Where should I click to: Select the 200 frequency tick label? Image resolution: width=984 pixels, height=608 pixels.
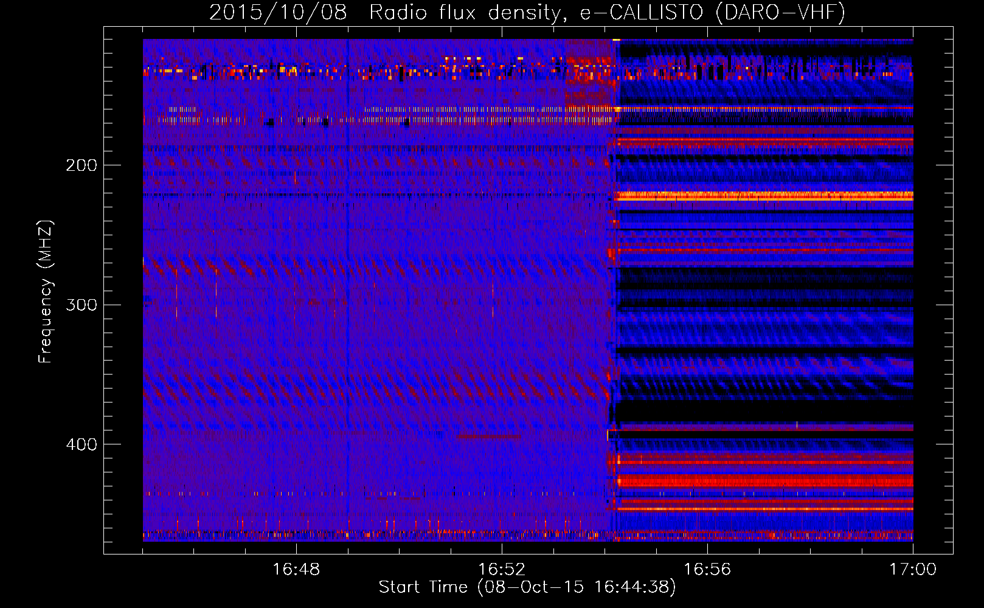[81, 165]
